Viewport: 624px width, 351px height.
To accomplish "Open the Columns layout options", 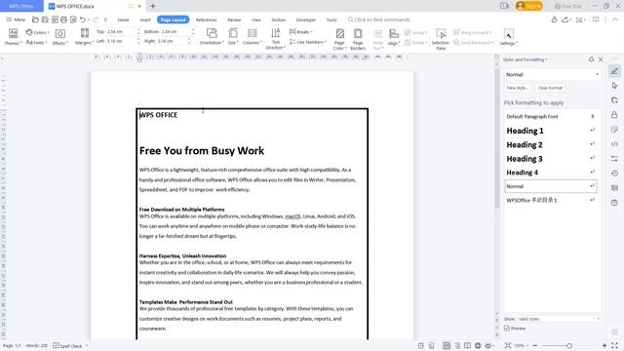I will tap(252, 37).
